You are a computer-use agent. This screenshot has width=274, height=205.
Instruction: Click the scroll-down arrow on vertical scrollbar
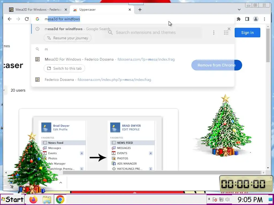click(x=268, y=168)
